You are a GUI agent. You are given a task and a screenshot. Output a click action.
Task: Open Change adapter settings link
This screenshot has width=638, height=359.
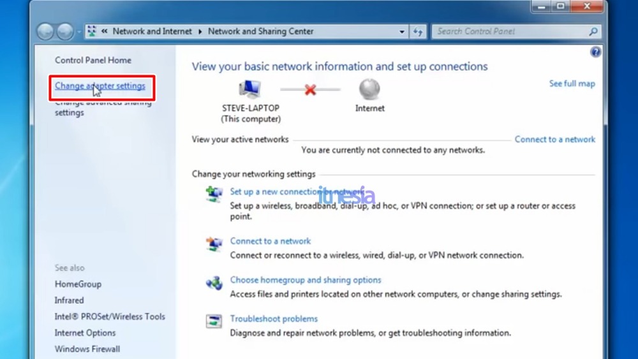(x=100, y=85)
